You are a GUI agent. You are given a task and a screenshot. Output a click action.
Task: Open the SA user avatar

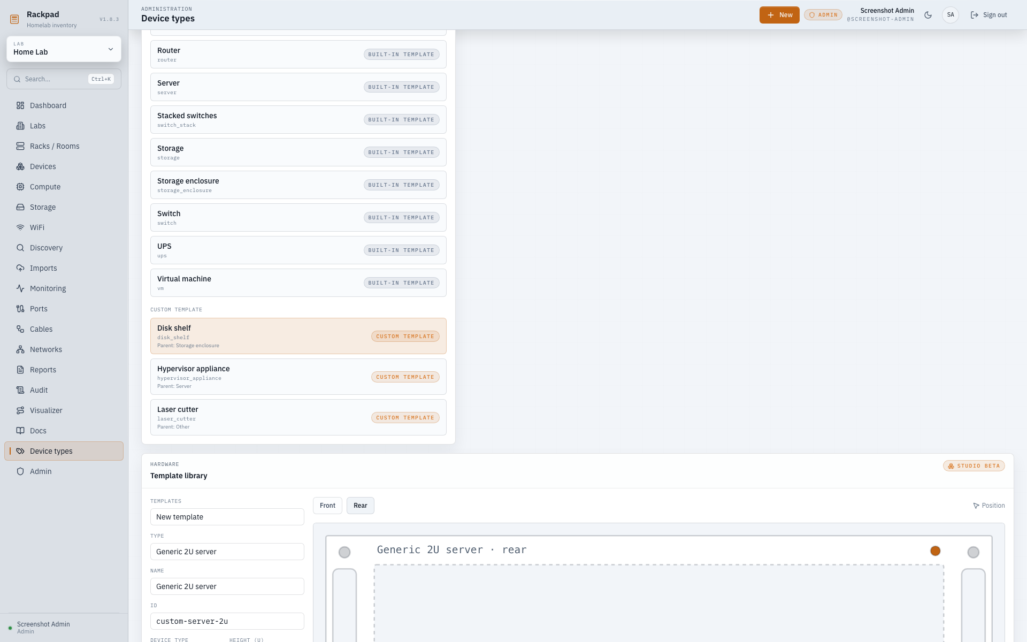click(x=951, y=15)
